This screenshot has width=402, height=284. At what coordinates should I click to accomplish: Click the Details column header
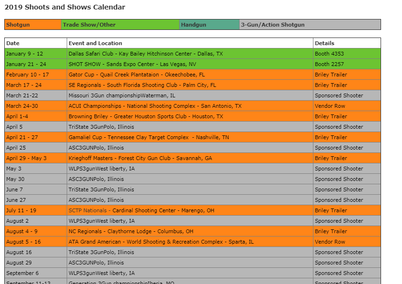[x=347, y=43]
